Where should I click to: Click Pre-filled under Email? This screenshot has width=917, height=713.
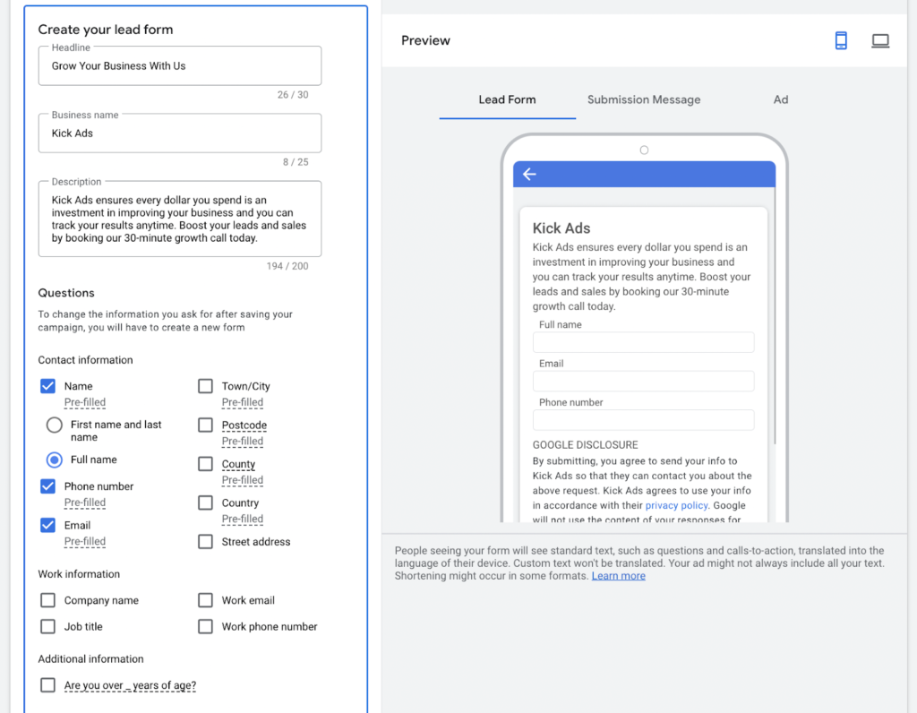pos(85,542)
